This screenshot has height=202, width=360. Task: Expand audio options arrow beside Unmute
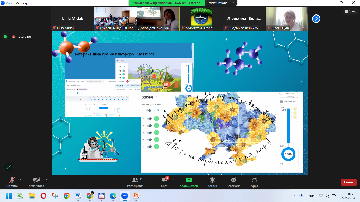21,180
